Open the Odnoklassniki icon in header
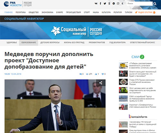Viewport: 161px width, 133px height. click(x=109, y=4)
